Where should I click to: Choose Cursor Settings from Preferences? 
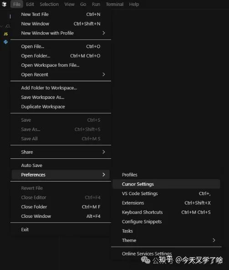166,184
